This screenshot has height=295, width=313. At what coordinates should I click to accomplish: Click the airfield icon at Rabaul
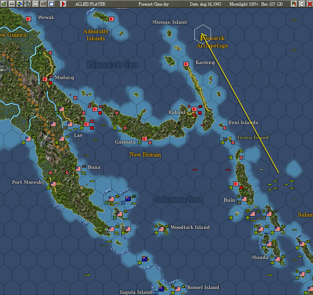click(x=200, y=106)
